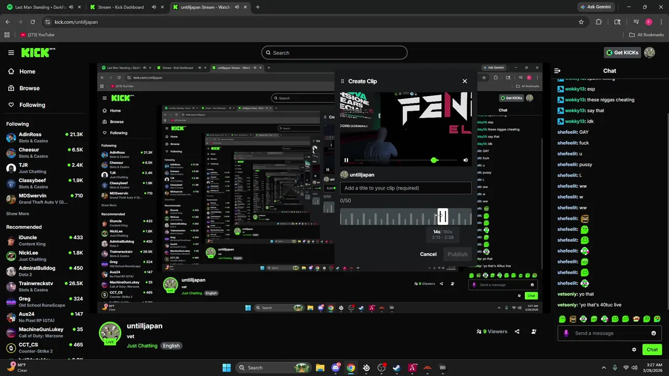
Task: Toggle the Kick sidebar hamburger menu
Action: coord(11,53)
